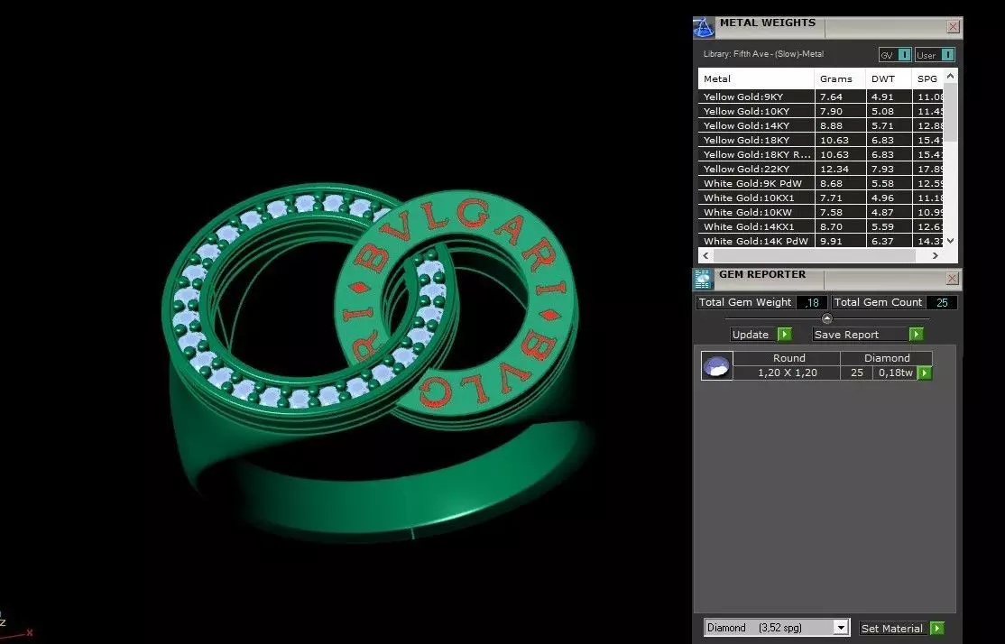
Task: Select the Yellow Gold:9KY row
Action: click(822, 97)
